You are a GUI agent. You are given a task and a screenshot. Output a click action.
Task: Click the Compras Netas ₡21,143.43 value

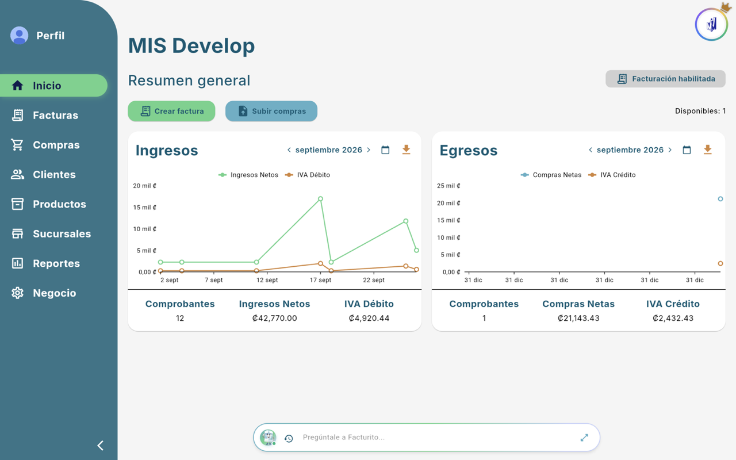pyautogui.click(x=578, y=318)
